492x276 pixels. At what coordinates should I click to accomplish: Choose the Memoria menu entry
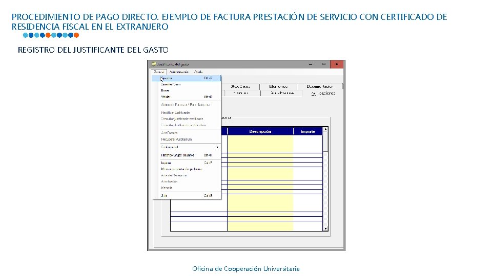pyautogui.click(x=187, y=188)
